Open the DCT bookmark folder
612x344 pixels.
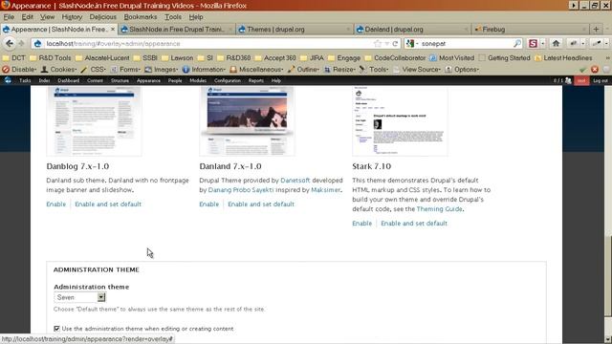(x=14, y=57)
